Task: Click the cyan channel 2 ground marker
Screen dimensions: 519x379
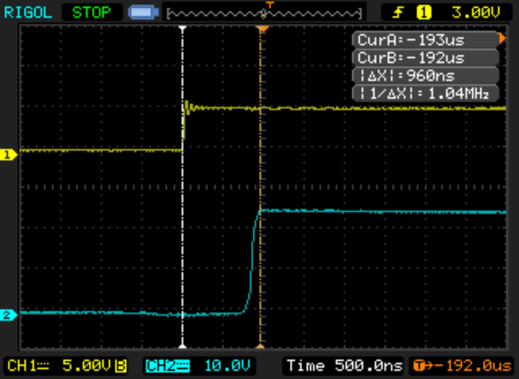Action: click(x=9, y=315)
